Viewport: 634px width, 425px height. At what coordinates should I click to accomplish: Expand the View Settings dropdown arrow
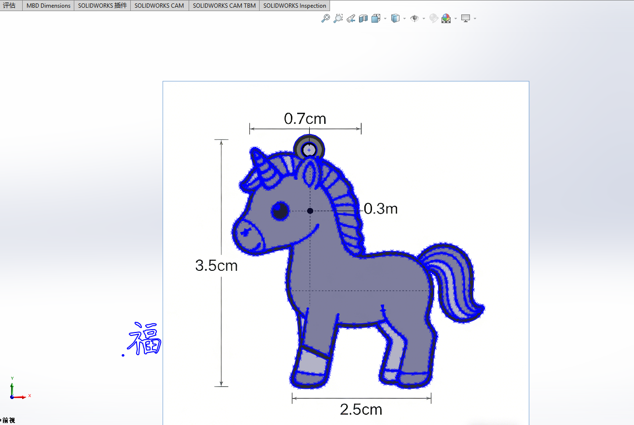pyautogui.click(x=475, y=19)
